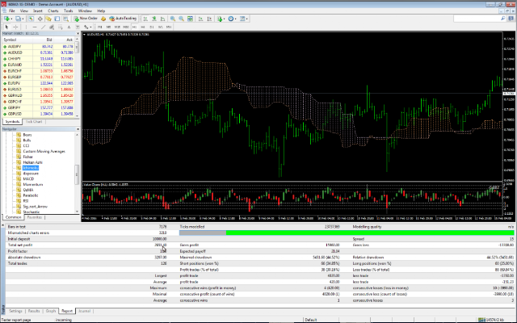Screen dimensions: 517x323
Task: Open the tester Settings tab
Action: [15, 311]
